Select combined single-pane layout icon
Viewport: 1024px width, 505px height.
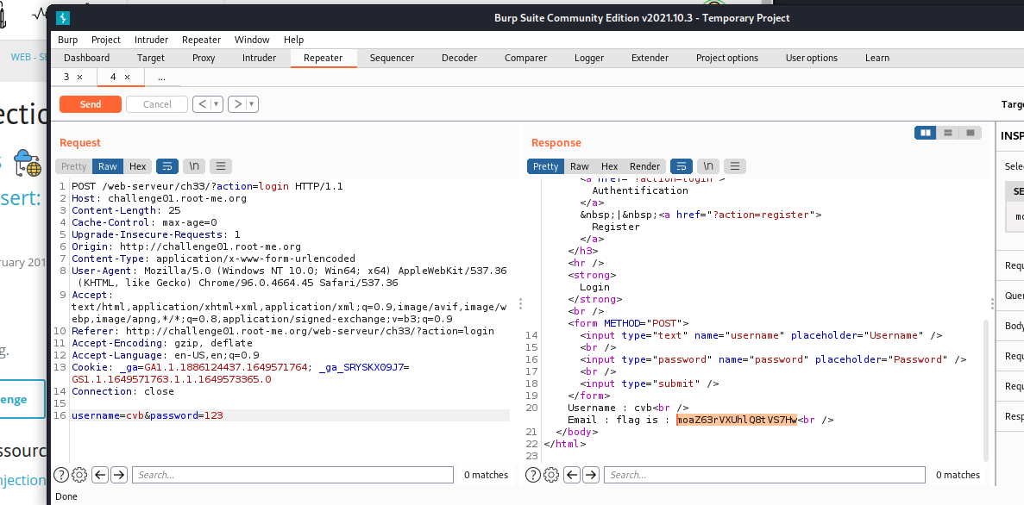[x=971, y=133]
